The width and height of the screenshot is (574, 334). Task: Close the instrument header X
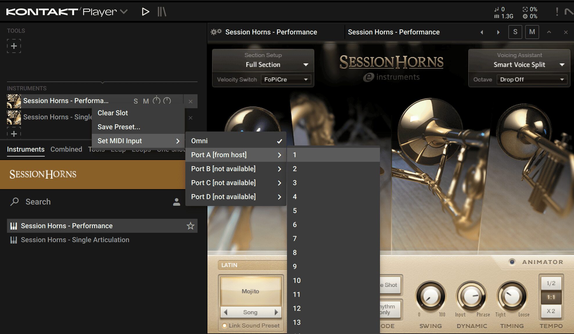(x=566, y=32)
